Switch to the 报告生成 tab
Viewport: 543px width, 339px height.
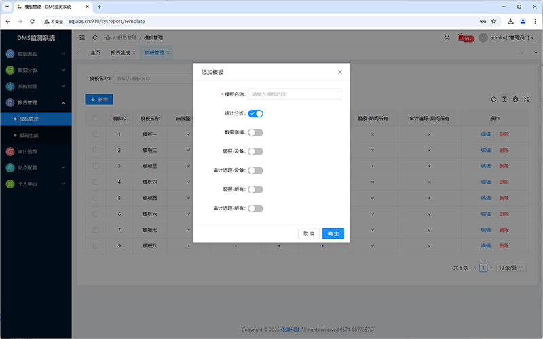(123, 52)
